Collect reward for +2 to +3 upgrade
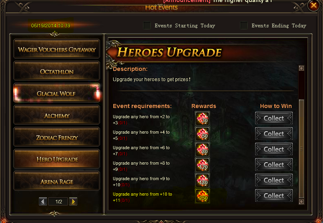The width and height of the screenshot is (323, 223). pyautogui.click(x=274, y=118)
